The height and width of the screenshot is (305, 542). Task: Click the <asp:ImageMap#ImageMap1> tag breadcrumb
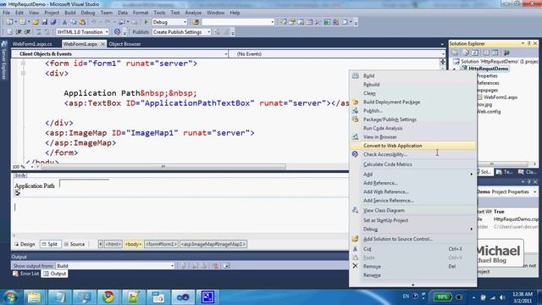point(213,244)
